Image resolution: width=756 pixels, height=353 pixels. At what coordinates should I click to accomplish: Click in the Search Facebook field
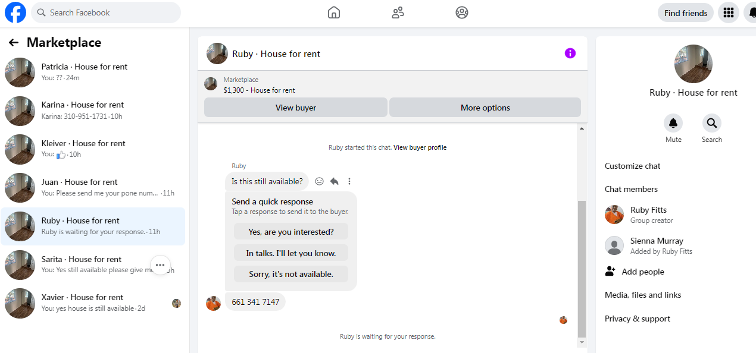pos(106,12)
